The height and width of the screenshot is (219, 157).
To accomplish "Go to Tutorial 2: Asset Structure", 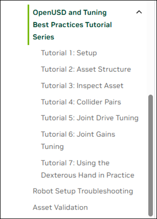I will tap(86, 69).
